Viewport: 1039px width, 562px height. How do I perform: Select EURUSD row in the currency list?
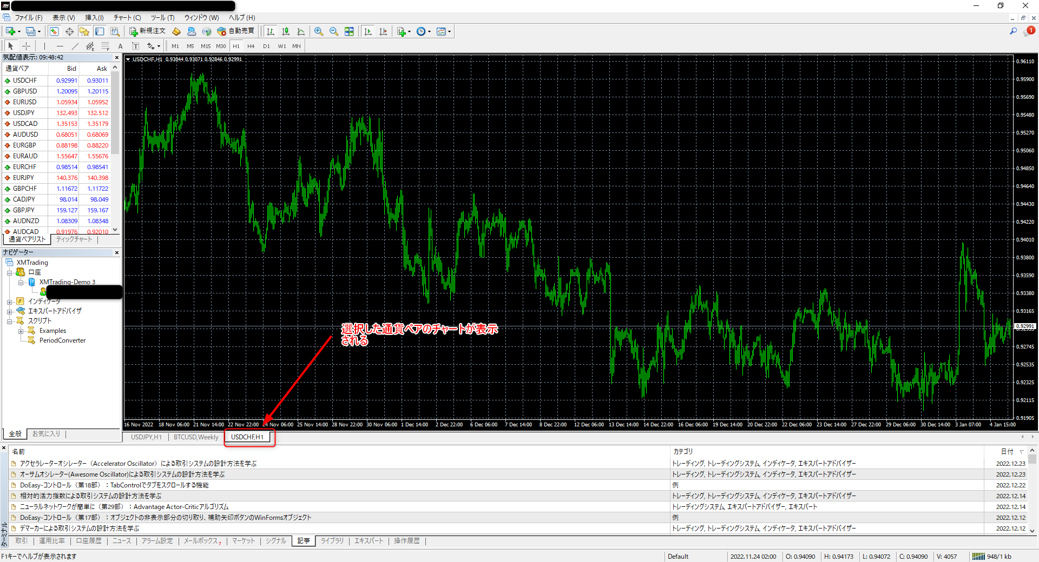click(25, 102)
